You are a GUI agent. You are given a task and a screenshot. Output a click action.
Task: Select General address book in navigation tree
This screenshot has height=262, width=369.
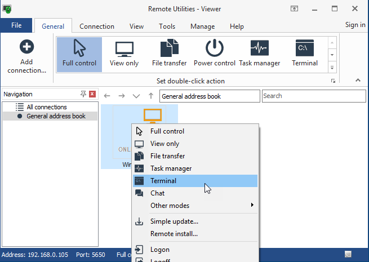50,116
